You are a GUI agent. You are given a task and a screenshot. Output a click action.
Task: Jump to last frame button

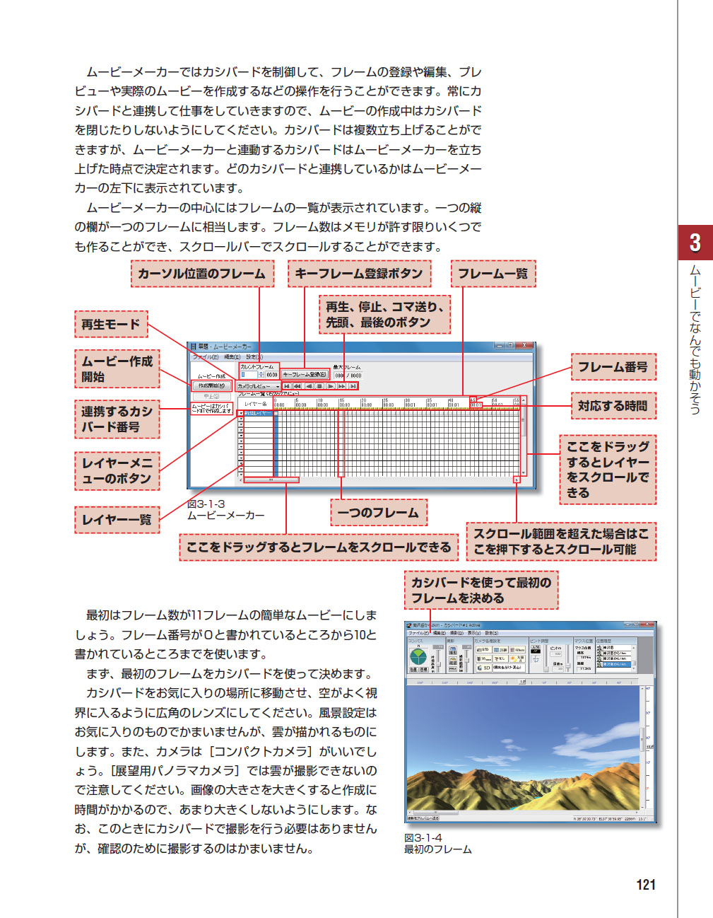[x=353, y=386]
